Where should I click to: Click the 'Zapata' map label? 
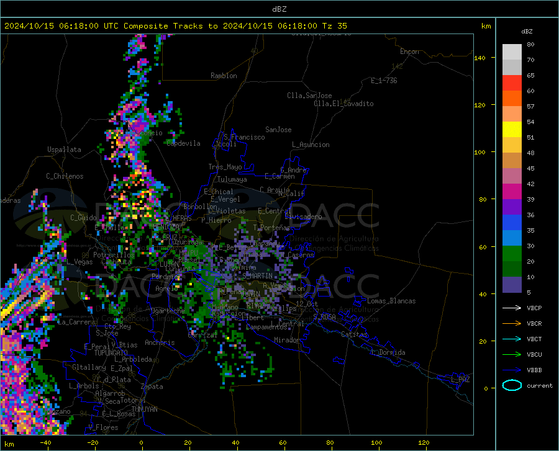[x=152, y=386]
